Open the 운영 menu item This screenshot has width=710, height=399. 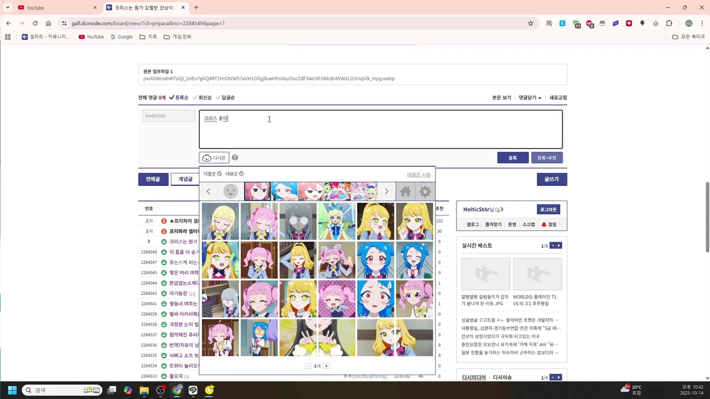click(512, 224)
